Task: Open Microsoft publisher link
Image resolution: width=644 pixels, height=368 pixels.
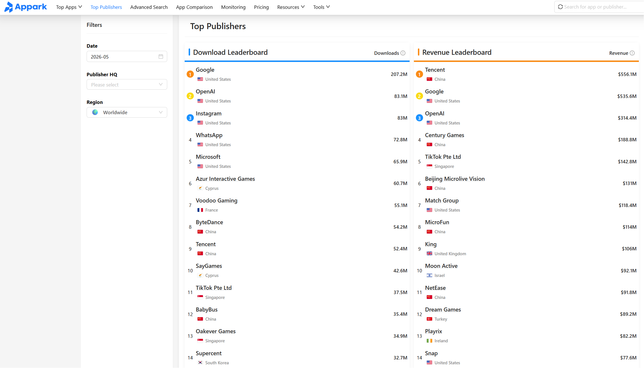Action: click(208, 157)
